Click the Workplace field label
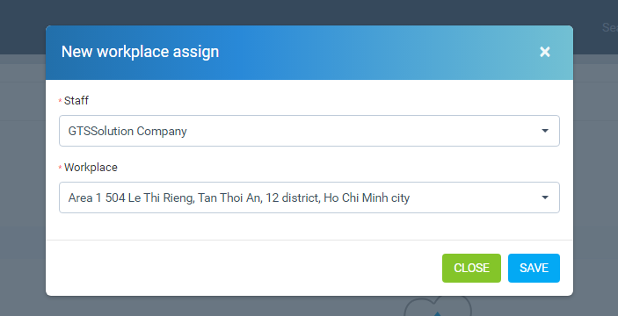 coord(91,168)
